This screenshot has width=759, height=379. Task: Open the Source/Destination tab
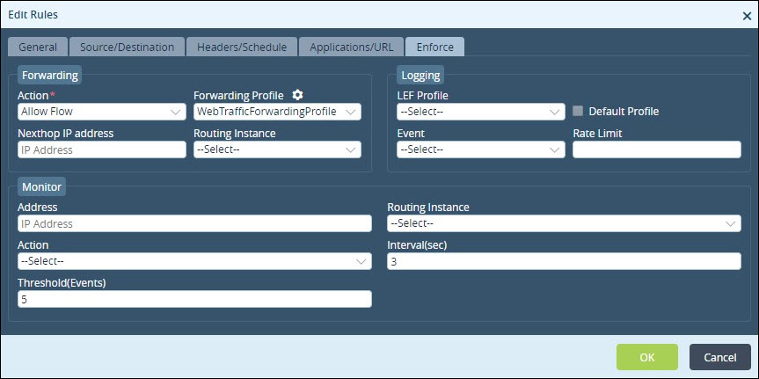tap(127, 47)
